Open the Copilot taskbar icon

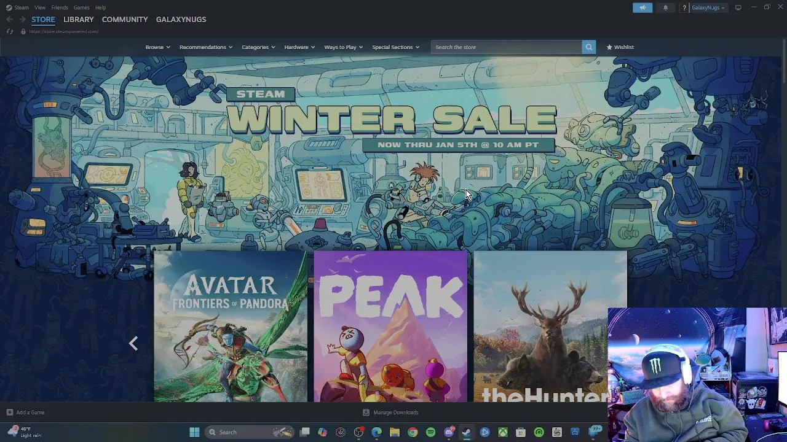(x=322, y=432)
